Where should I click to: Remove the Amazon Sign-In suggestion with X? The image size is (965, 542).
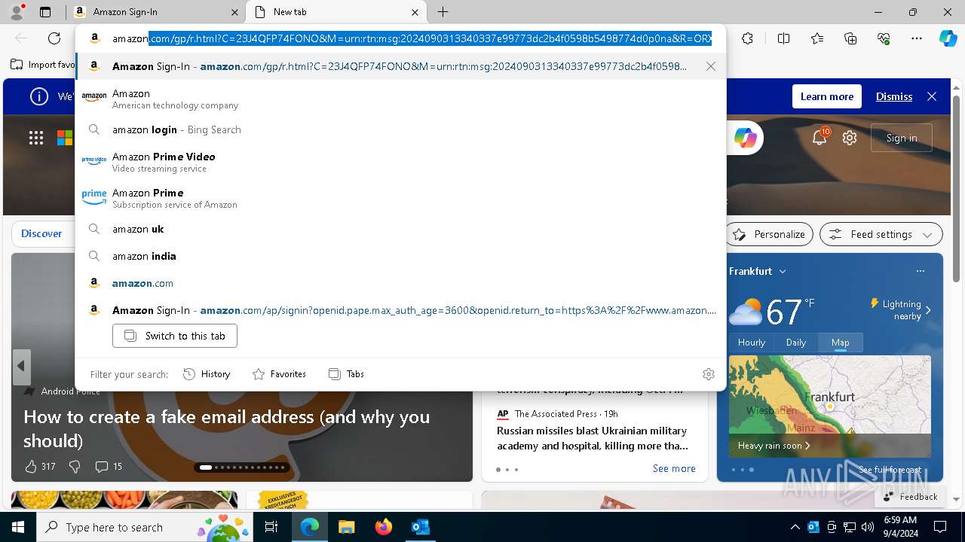coord(711,66)
